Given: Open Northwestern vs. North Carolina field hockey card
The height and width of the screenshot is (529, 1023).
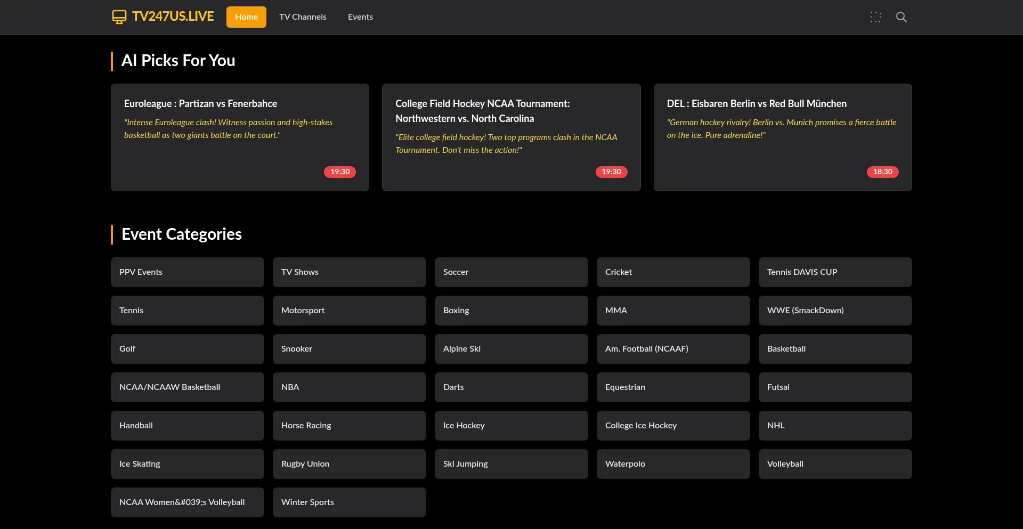Looking at the screenshot, I should tap(511, 137).
